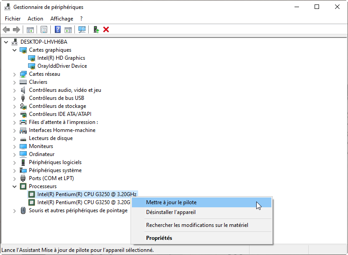Viewport: 348px width, 255px height.
Task: Expand the Ports (COM et LPT) branch
Action: click(x=14, y=178)
